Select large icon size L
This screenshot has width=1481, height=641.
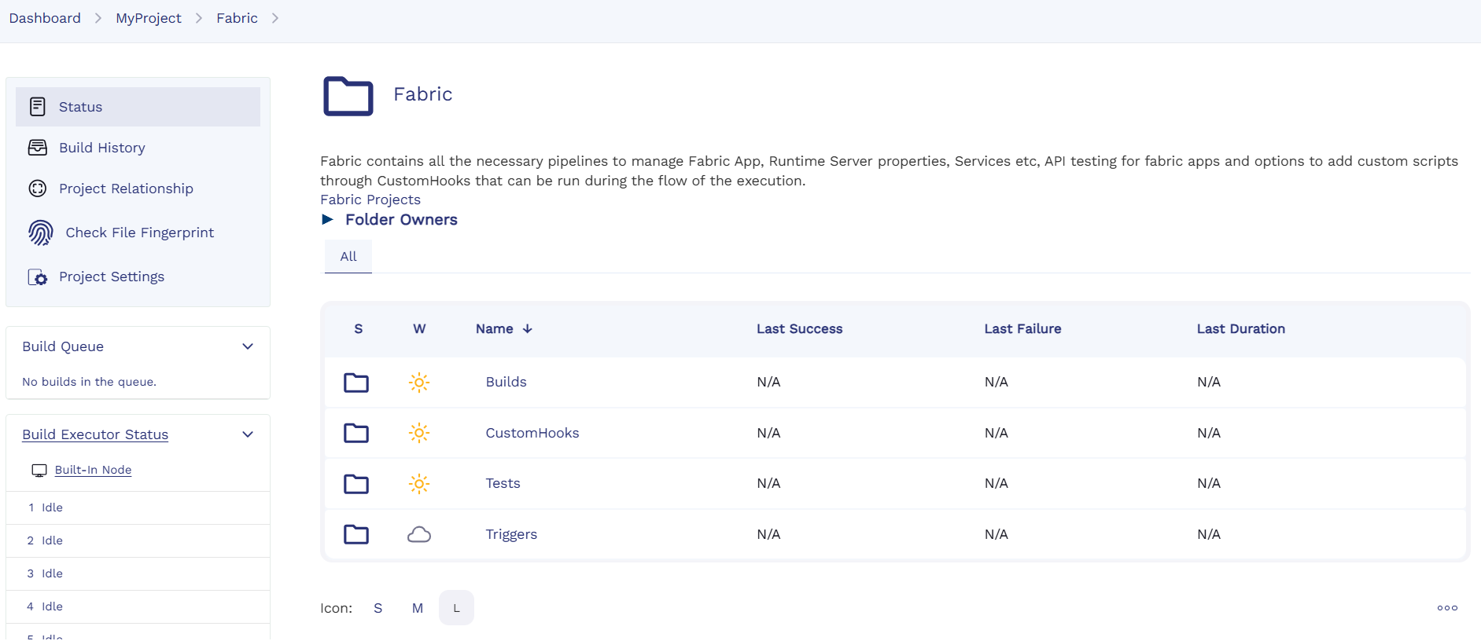(x=456, y=608)
